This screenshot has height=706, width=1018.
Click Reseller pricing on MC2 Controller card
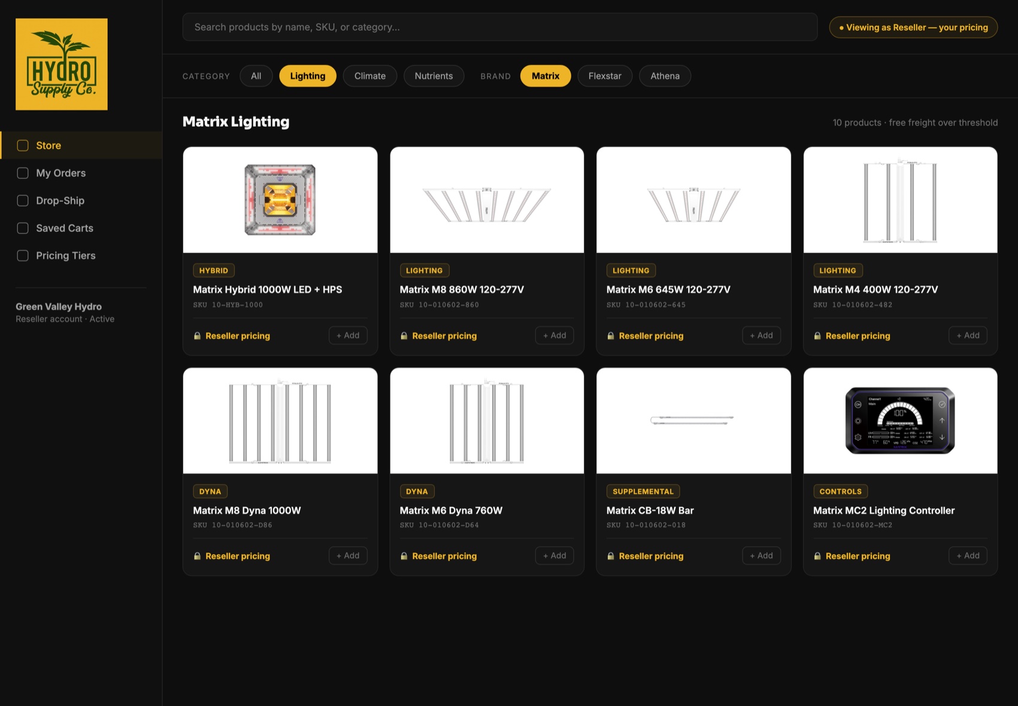click(858, 556)
